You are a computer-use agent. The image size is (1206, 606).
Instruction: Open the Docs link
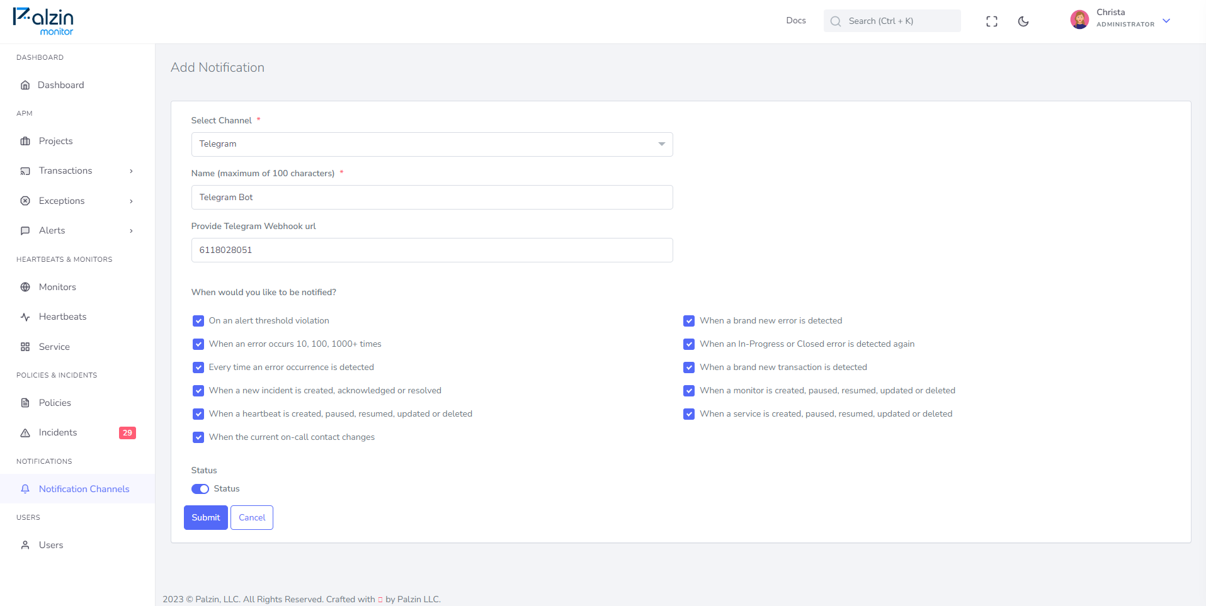796,21
